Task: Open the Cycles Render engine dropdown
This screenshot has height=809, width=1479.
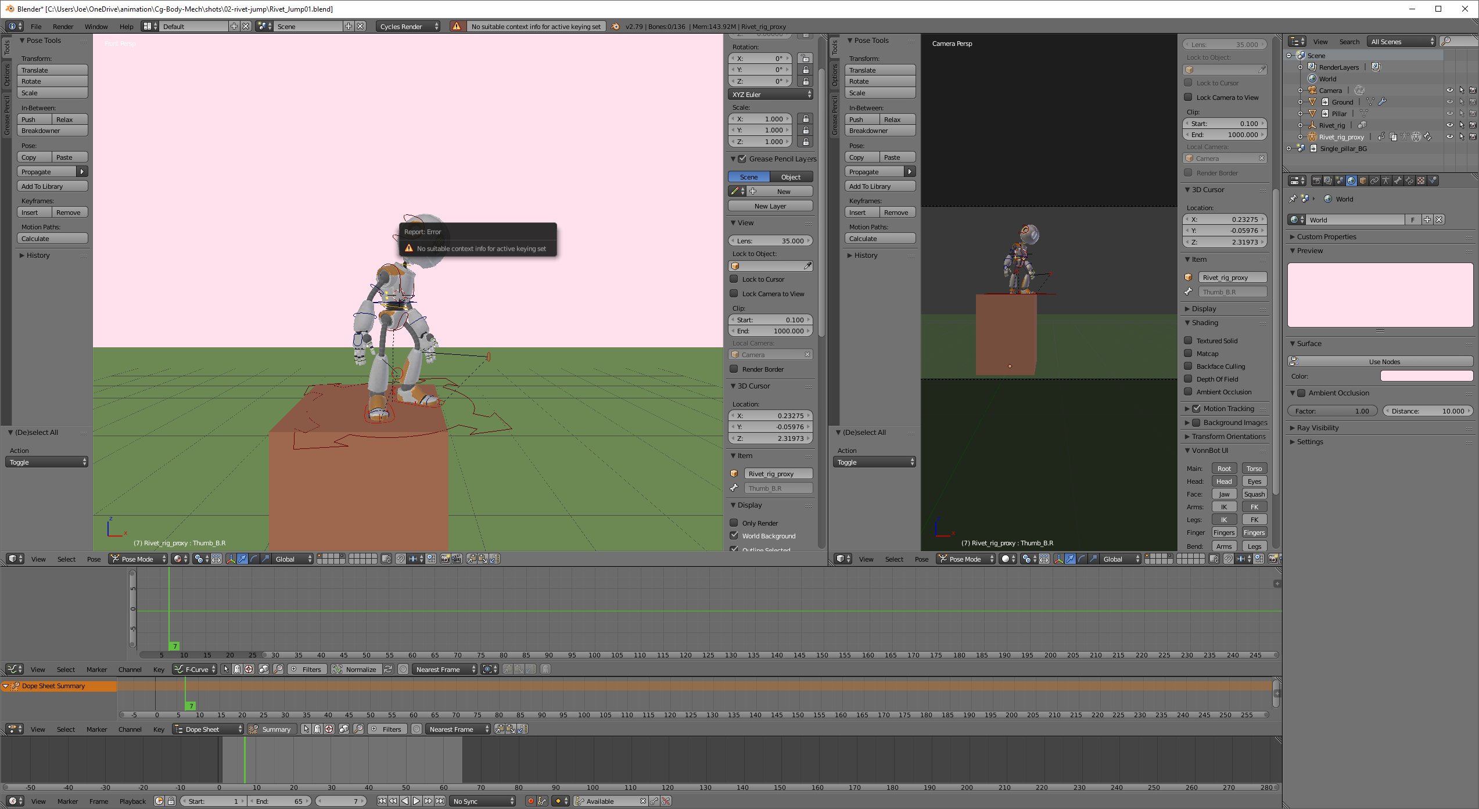Action: point(408,27)
